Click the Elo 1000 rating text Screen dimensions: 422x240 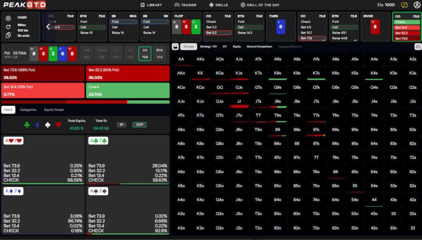click(386, 5)
